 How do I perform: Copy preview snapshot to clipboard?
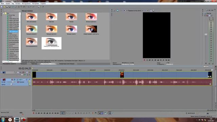(x=151, y=11)
